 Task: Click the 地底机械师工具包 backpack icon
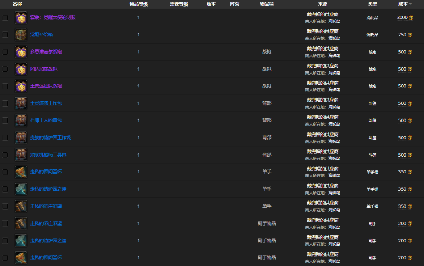tap(21, 155)
